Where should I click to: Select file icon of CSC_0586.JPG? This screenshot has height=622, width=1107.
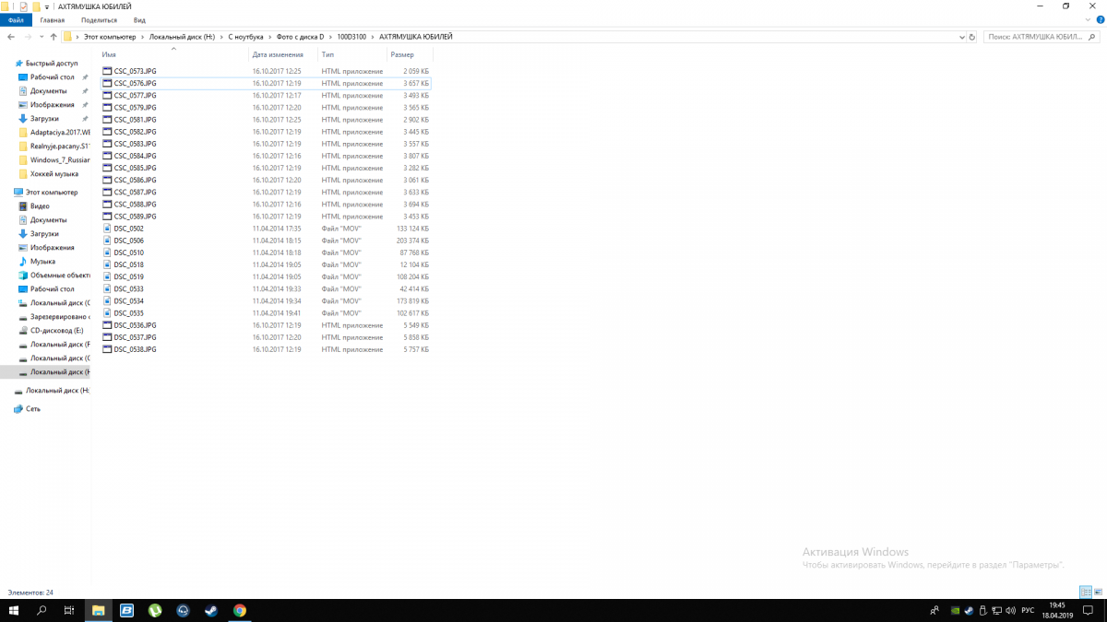click(x=107, y=181)
